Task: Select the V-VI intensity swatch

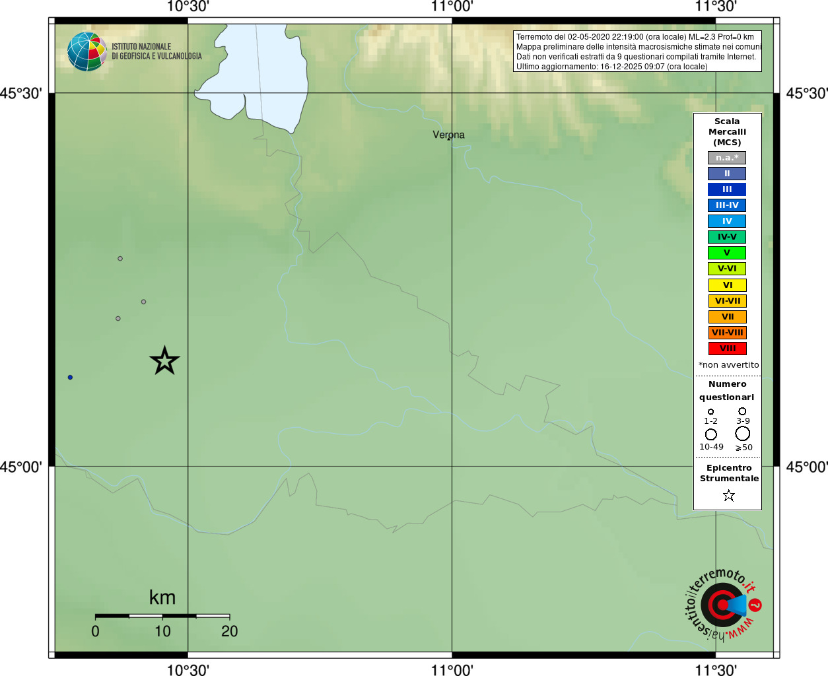Action: pyautogui.click(x=727, y=269)
